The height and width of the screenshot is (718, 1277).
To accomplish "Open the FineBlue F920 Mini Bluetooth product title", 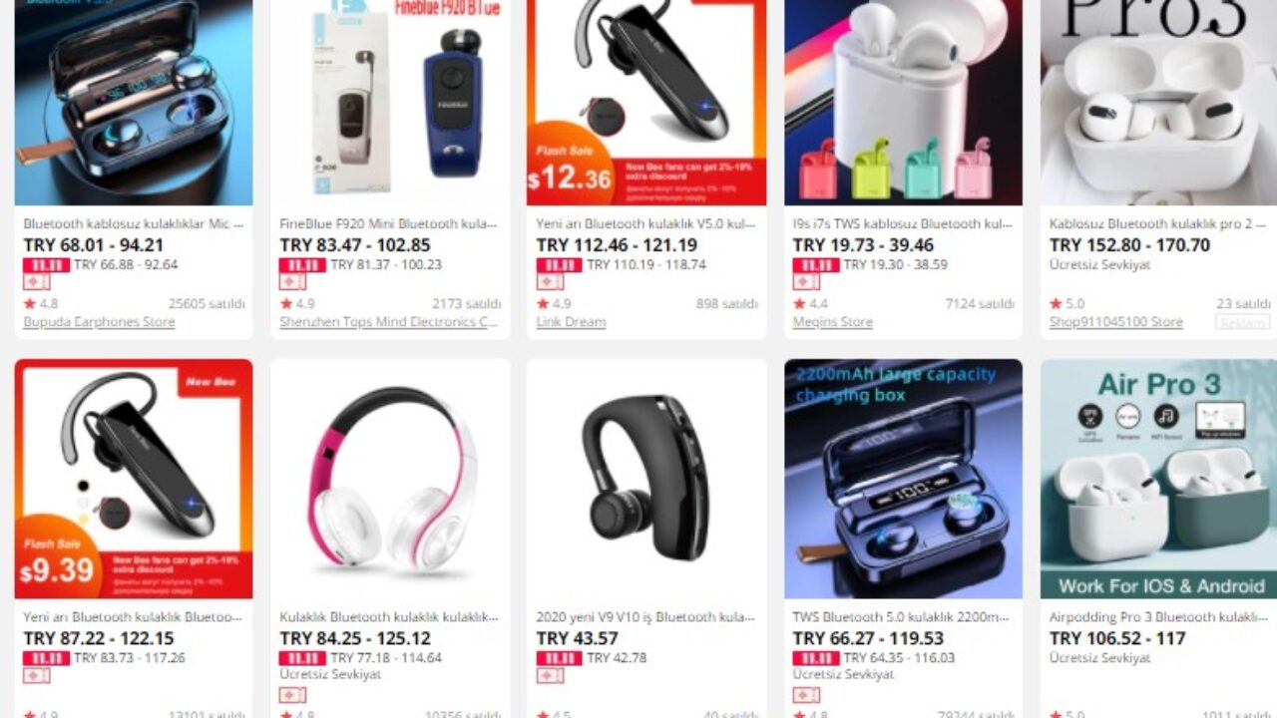I will (388, 224).
